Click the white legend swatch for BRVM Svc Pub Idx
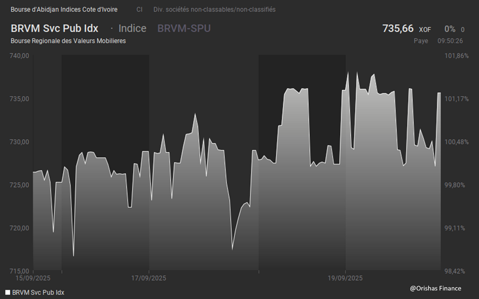 click(8, 292)
